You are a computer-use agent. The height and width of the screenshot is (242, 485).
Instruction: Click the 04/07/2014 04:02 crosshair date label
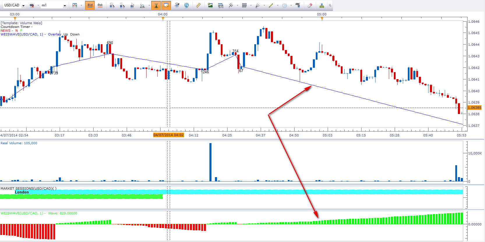[169, 135]
